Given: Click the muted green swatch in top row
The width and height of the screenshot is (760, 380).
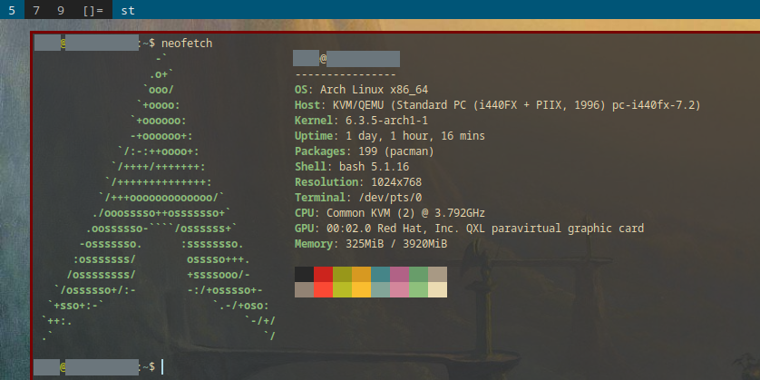Looking at the screenshot, I should click(419, 274).
